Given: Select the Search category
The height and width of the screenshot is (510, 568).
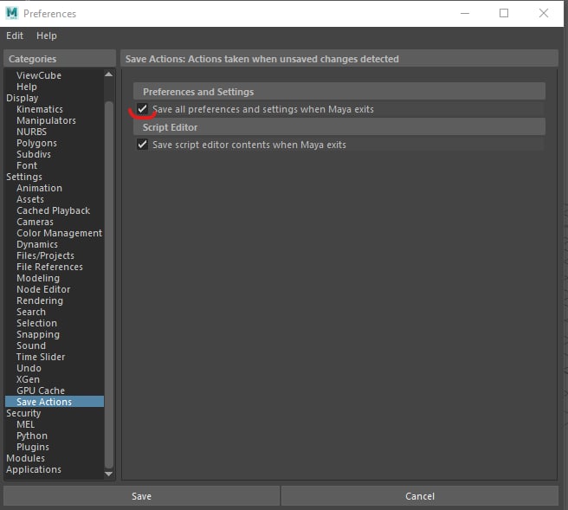Looking at the screenshot, I should coord(31,312).
